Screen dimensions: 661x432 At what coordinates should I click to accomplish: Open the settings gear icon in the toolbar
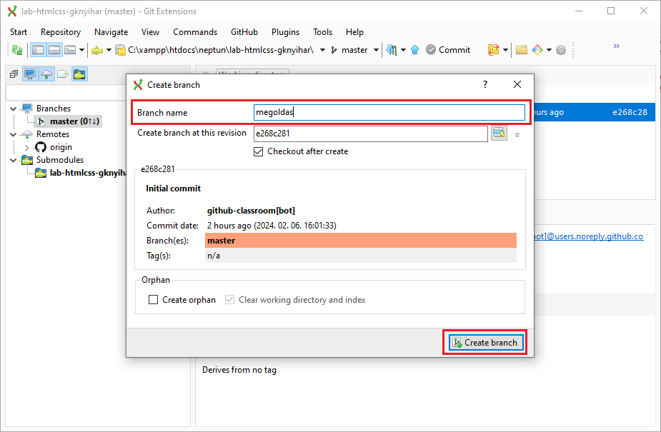coord(561,50)
